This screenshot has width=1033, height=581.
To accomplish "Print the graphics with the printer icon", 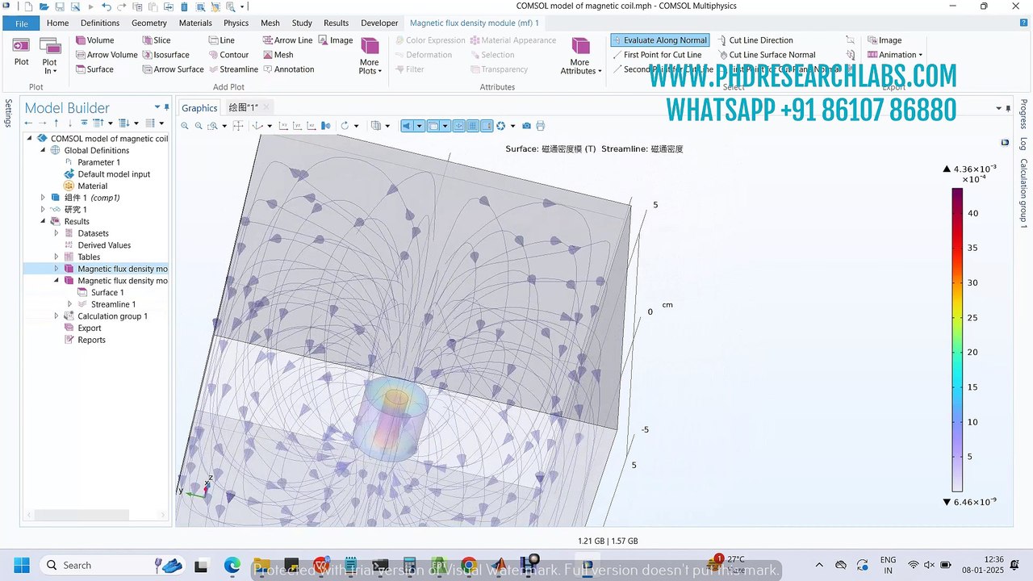I will pos(541,126).
